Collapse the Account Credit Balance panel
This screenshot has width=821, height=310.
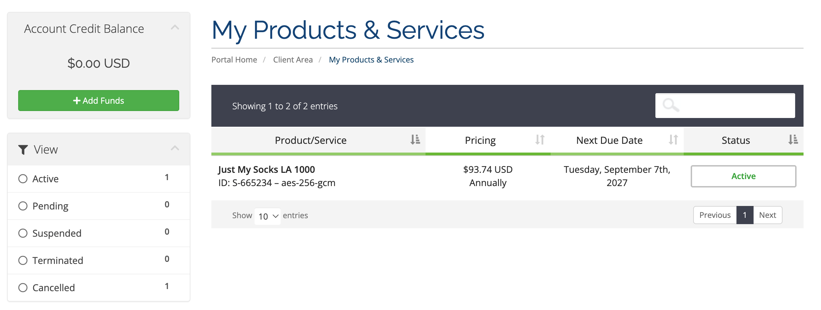coord(175,27)
